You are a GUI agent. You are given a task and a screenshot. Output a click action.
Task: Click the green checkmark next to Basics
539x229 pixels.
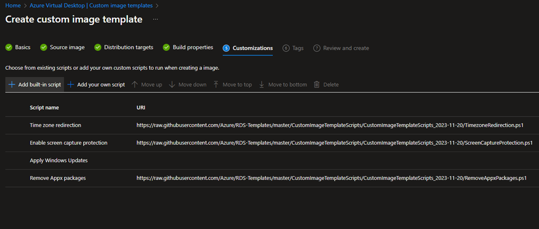pyautogui.click(x=9, y=47)
